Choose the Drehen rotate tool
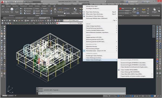 [36, 9]
